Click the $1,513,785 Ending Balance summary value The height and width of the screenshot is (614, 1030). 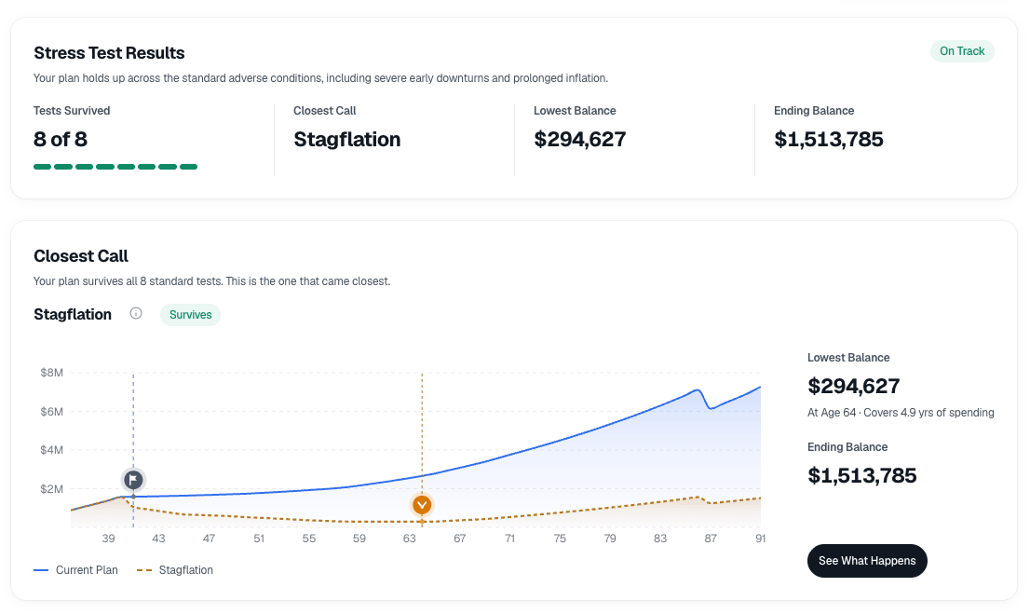[x=828, y=140]
